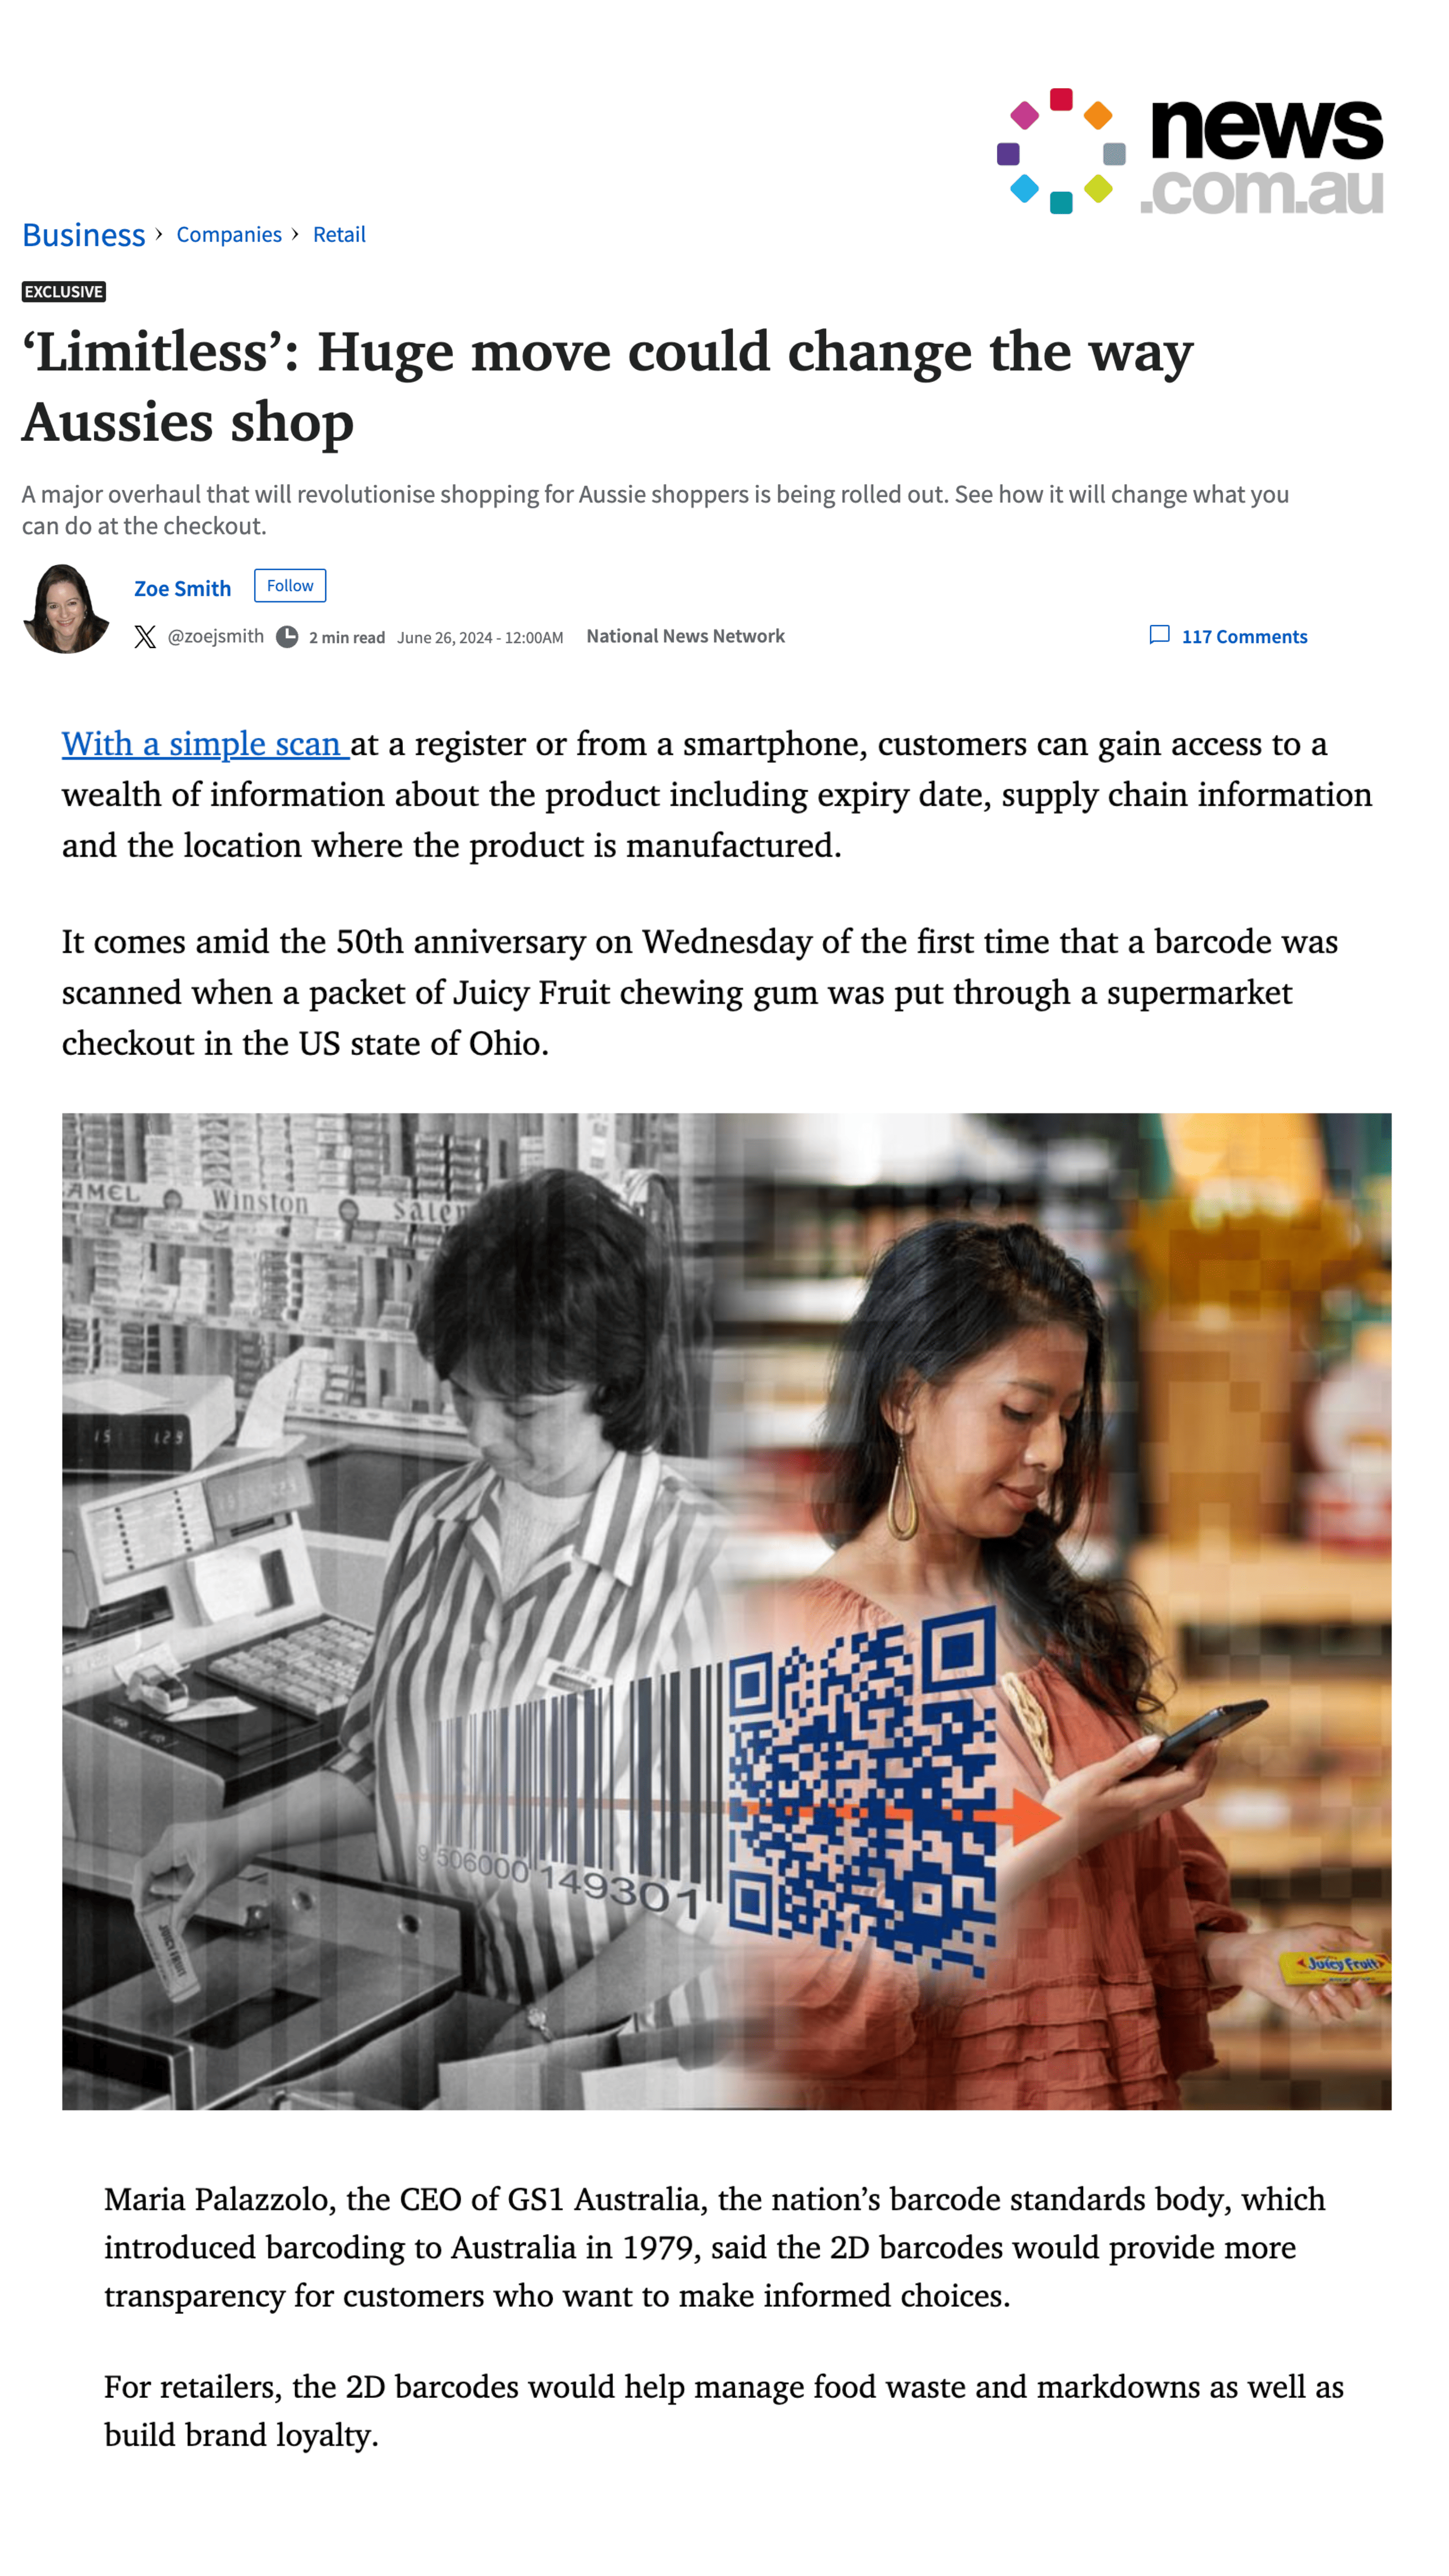Visit the @zoejsmith handle
Screen dimensions: 1449x2576
(x=215, y=636)
